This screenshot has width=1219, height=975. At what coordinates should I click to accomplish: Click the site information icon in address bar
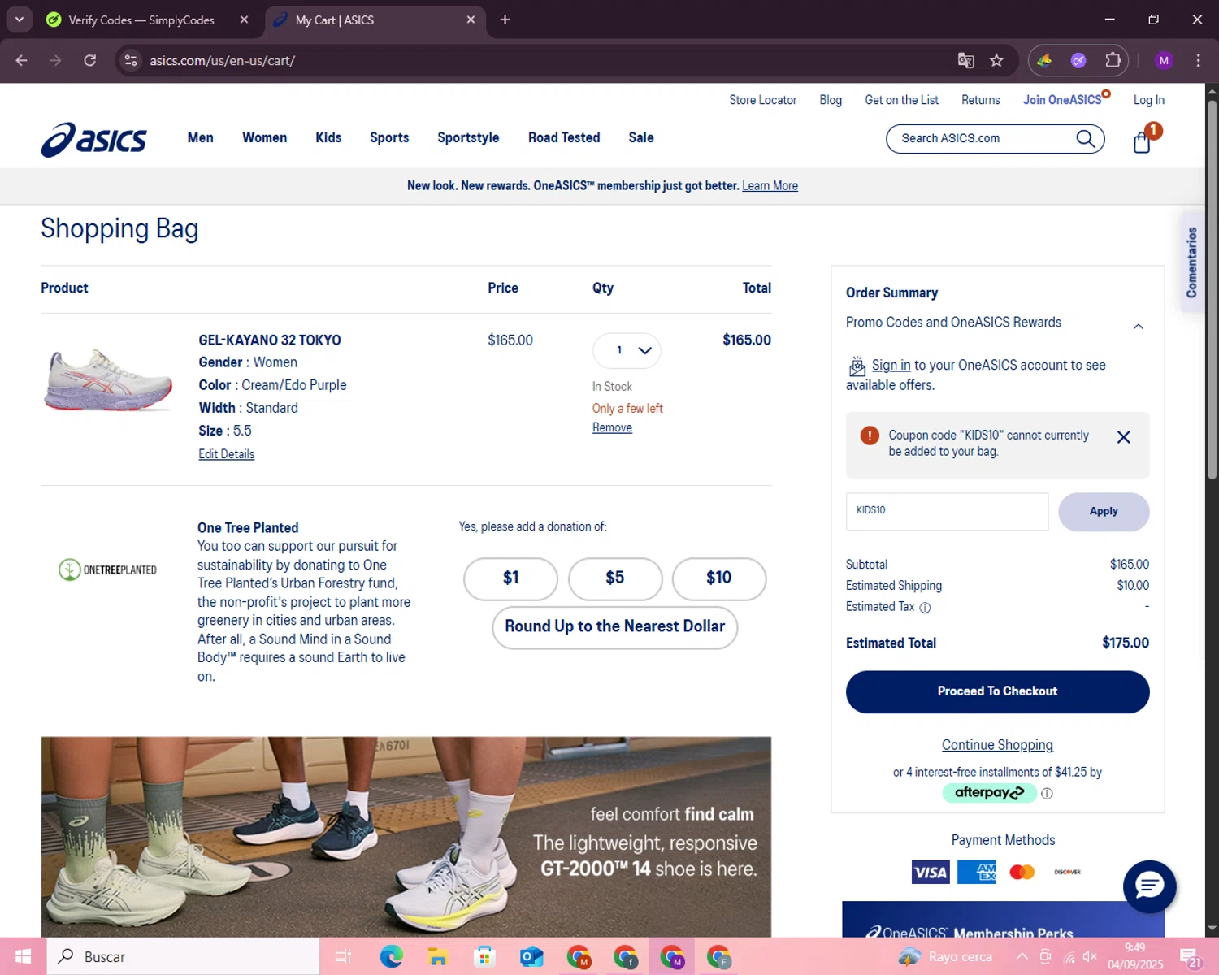[131, 60]
